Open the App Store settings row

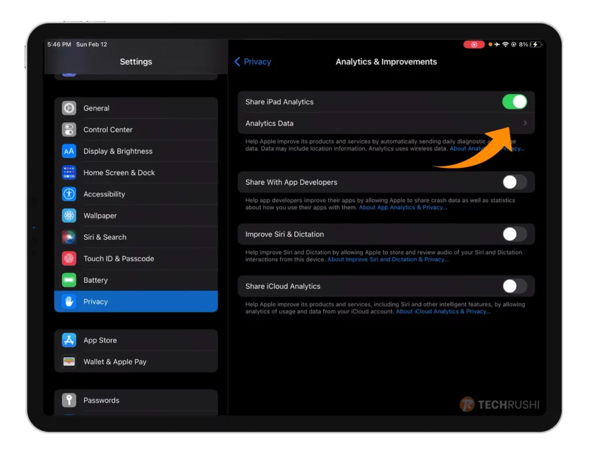(x=136, y=340)
